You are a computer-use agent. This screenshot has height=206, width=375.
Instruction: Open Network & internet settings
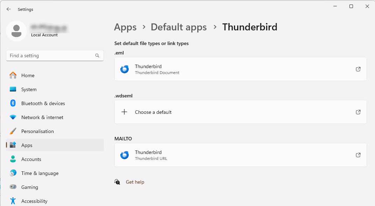tap(55, 117)
